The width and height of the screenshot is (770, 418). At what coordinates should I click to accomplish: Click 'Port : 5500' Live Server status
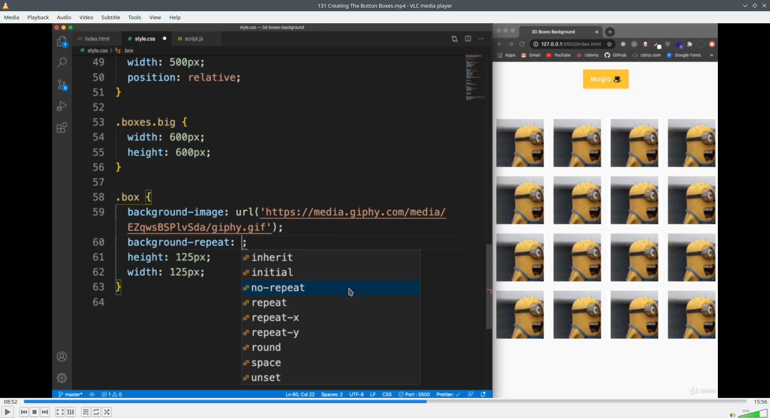click(414, 394)
